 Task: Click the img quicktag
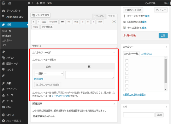point(76,22)
